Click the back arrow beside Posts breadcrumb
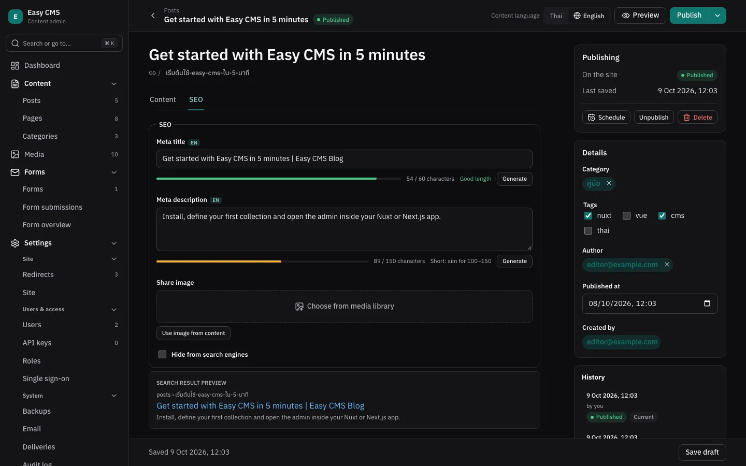The image size is (746, 466). click(153, 16)
